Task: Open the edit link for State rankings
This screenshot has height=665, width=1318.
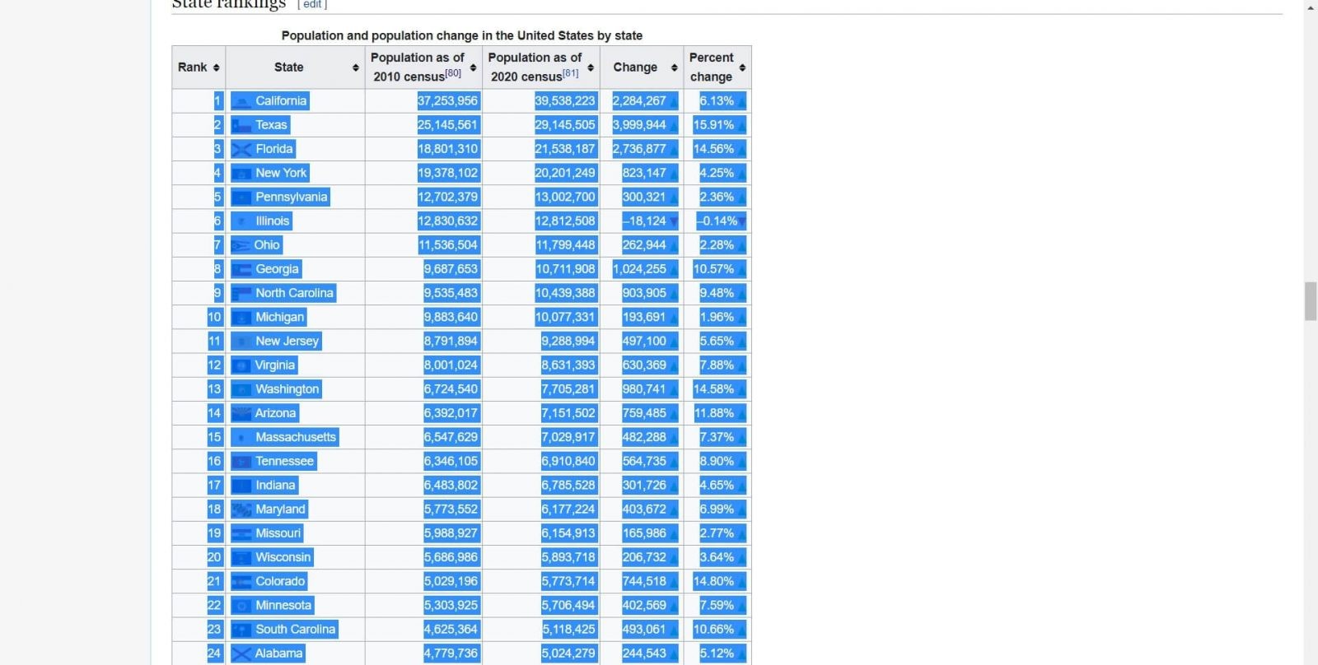Action: pyautogui.click(x=312, y=5)
